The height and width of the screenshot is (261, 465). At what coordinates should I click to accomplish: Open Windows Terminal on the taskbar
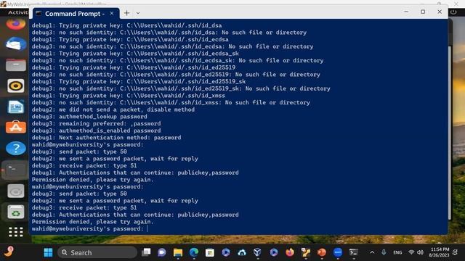(x=354, y=252)
